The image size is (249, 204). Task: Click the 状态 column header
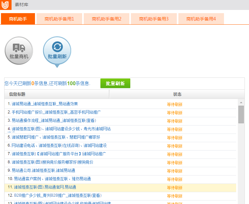click(x=177, y=94)
